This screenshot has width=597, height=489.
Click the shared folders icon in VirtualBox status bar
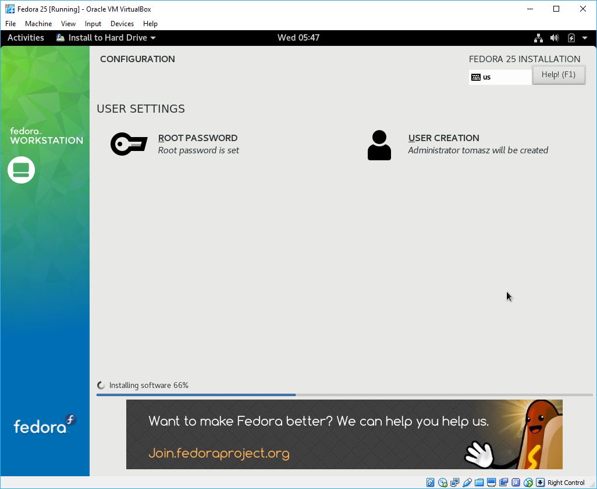coord(479,483)
